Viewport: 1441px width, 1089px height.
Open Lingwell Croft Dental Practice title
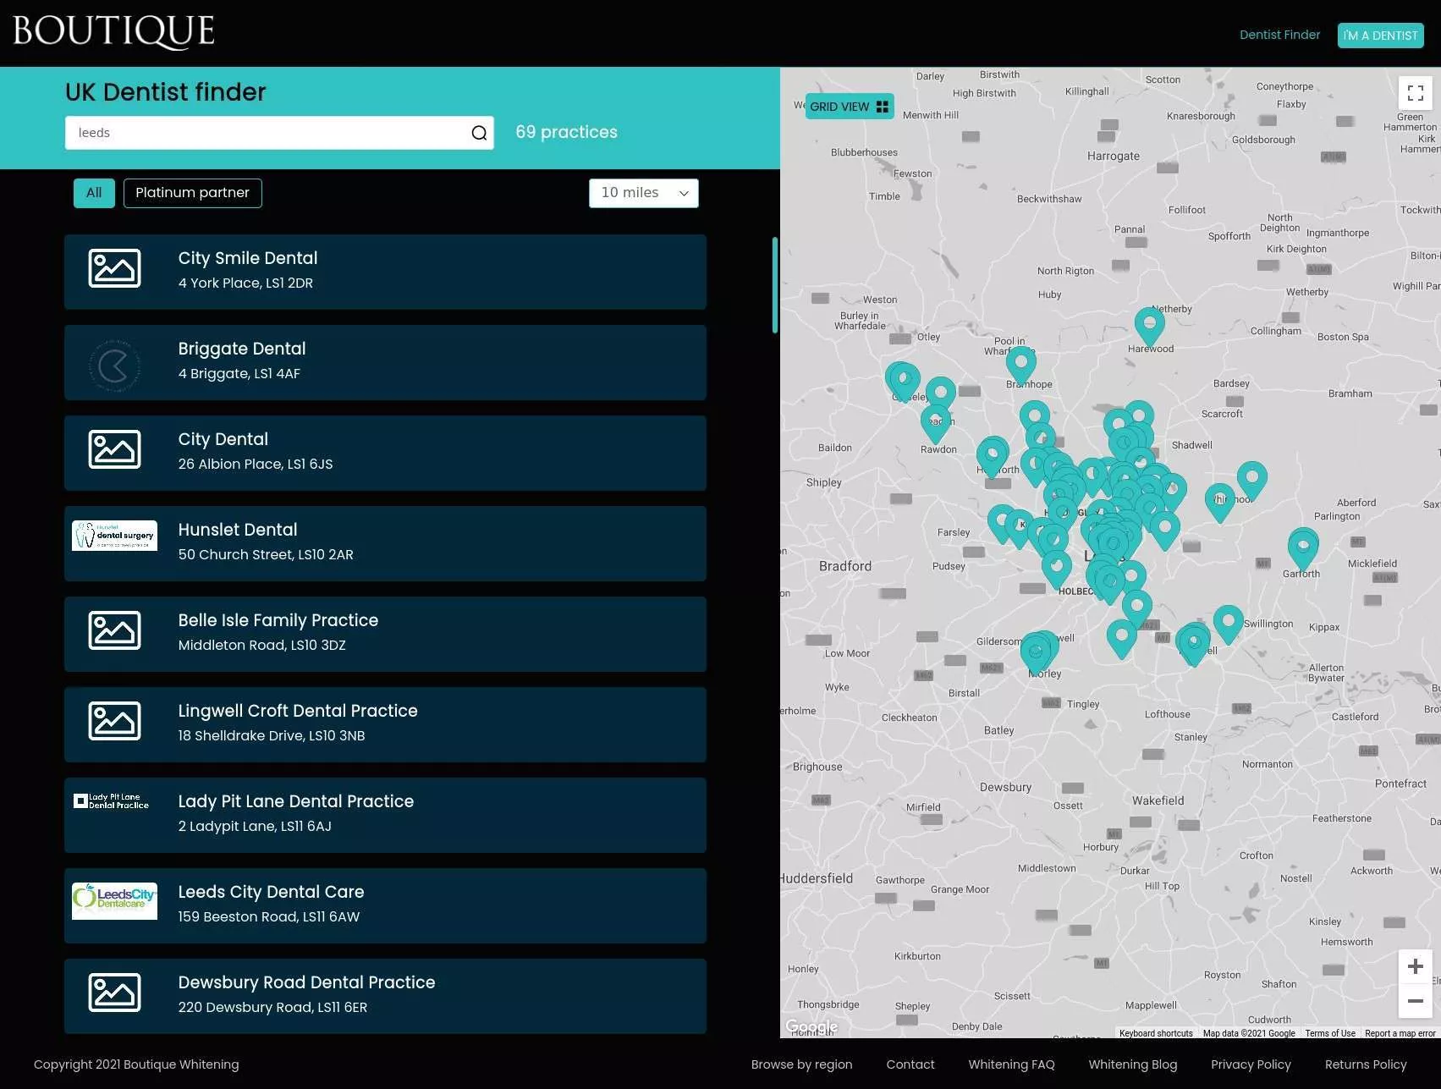pyautogui.click(x=298, y=711)
